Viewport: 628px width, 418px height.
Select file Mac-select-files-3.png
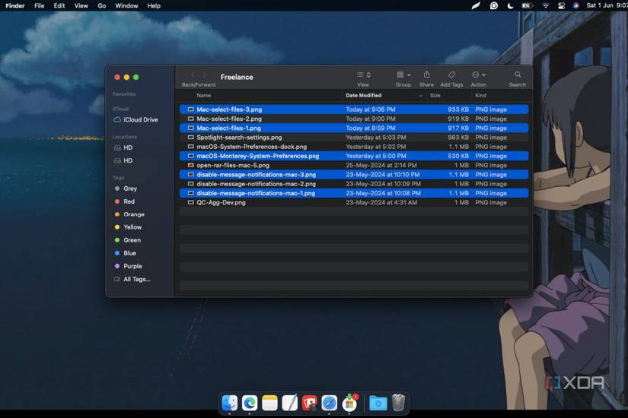354,109
